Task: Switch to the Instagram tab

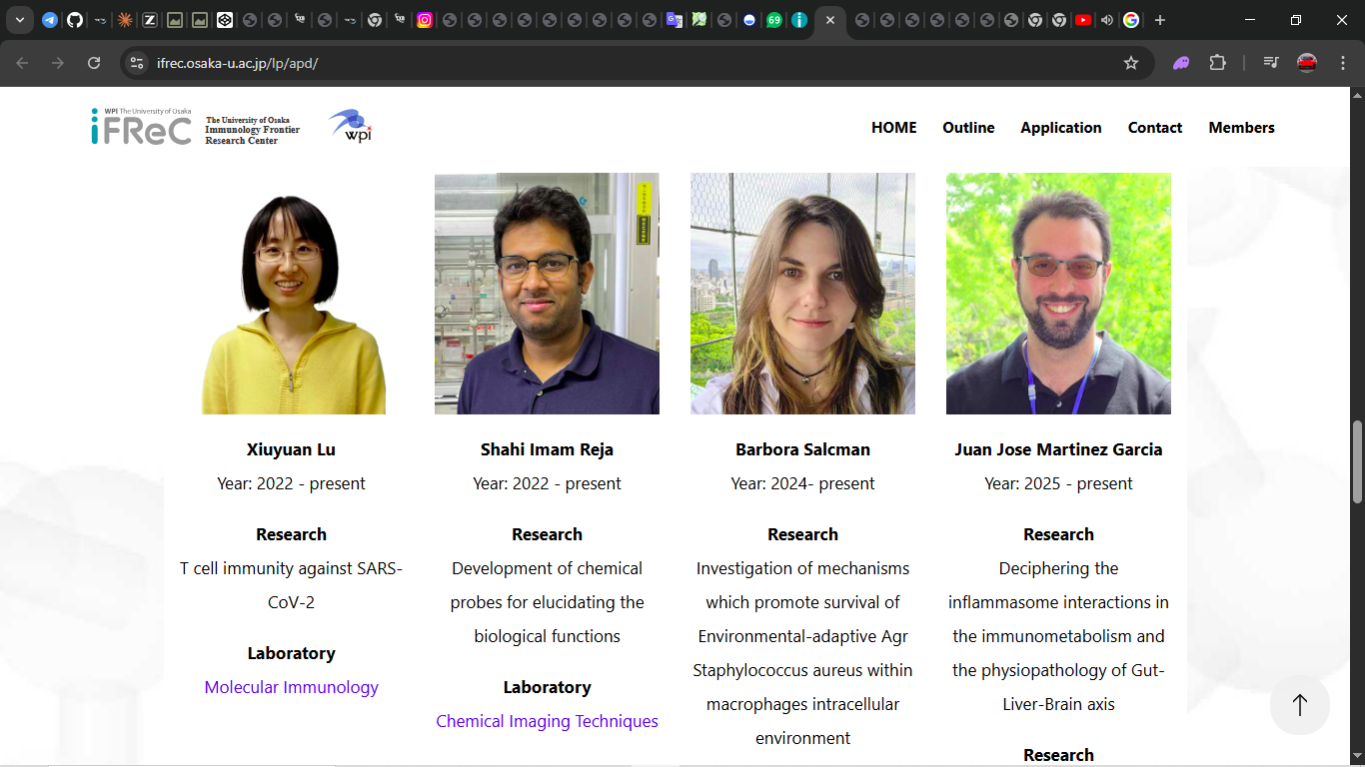Action: (x=425, y=20)
